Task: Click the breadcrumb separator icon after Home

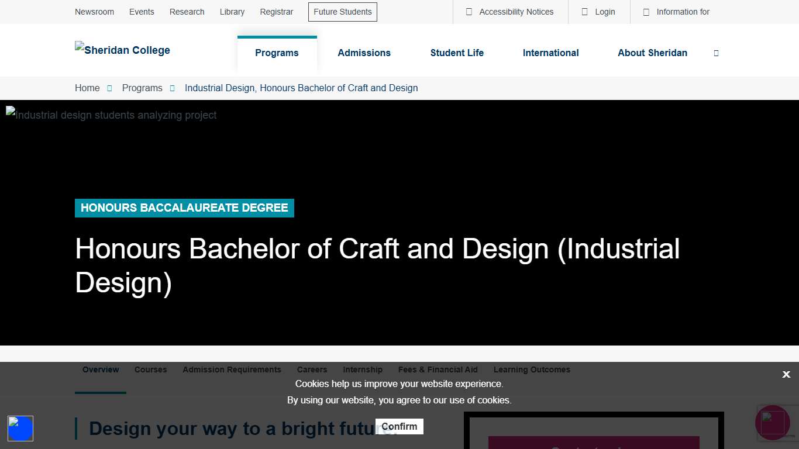Action: [x=109, y=88]
